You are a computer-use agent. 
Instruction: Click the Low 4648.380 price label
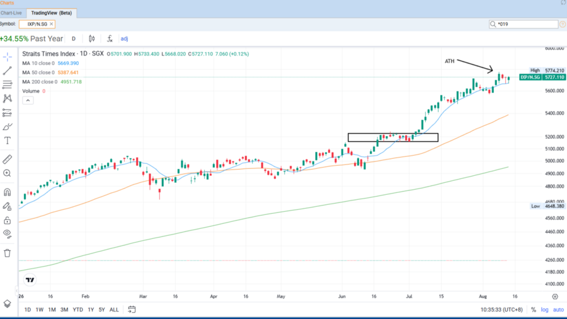point(547,206)
